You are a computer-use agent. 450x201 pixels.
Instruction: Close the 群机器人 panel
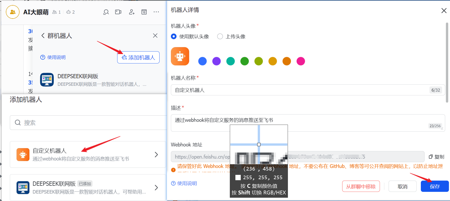155,36
